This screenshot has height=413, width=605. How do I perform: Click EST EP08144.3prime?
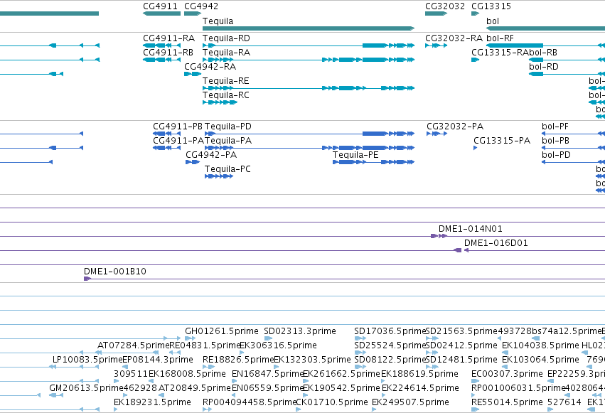coord(125,367)
